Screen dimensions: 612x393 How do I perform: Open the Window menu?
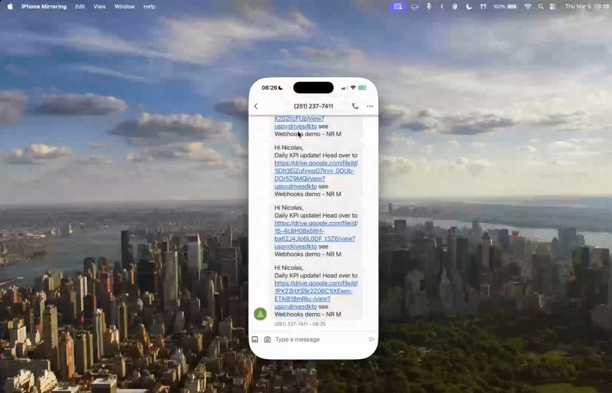pos(124,6)
